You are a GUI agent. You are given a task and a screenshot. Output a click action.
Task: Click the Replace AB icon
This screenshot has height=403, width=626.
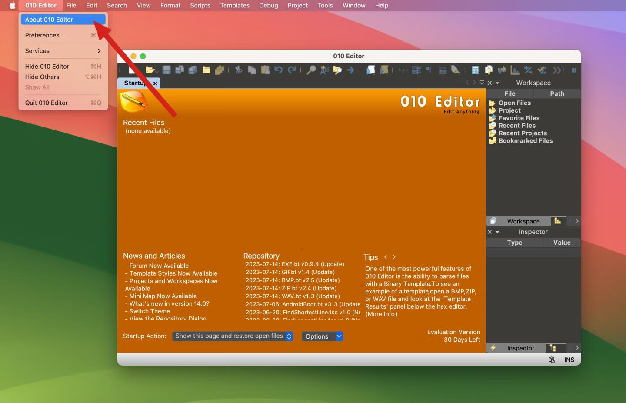coord(324,70)
